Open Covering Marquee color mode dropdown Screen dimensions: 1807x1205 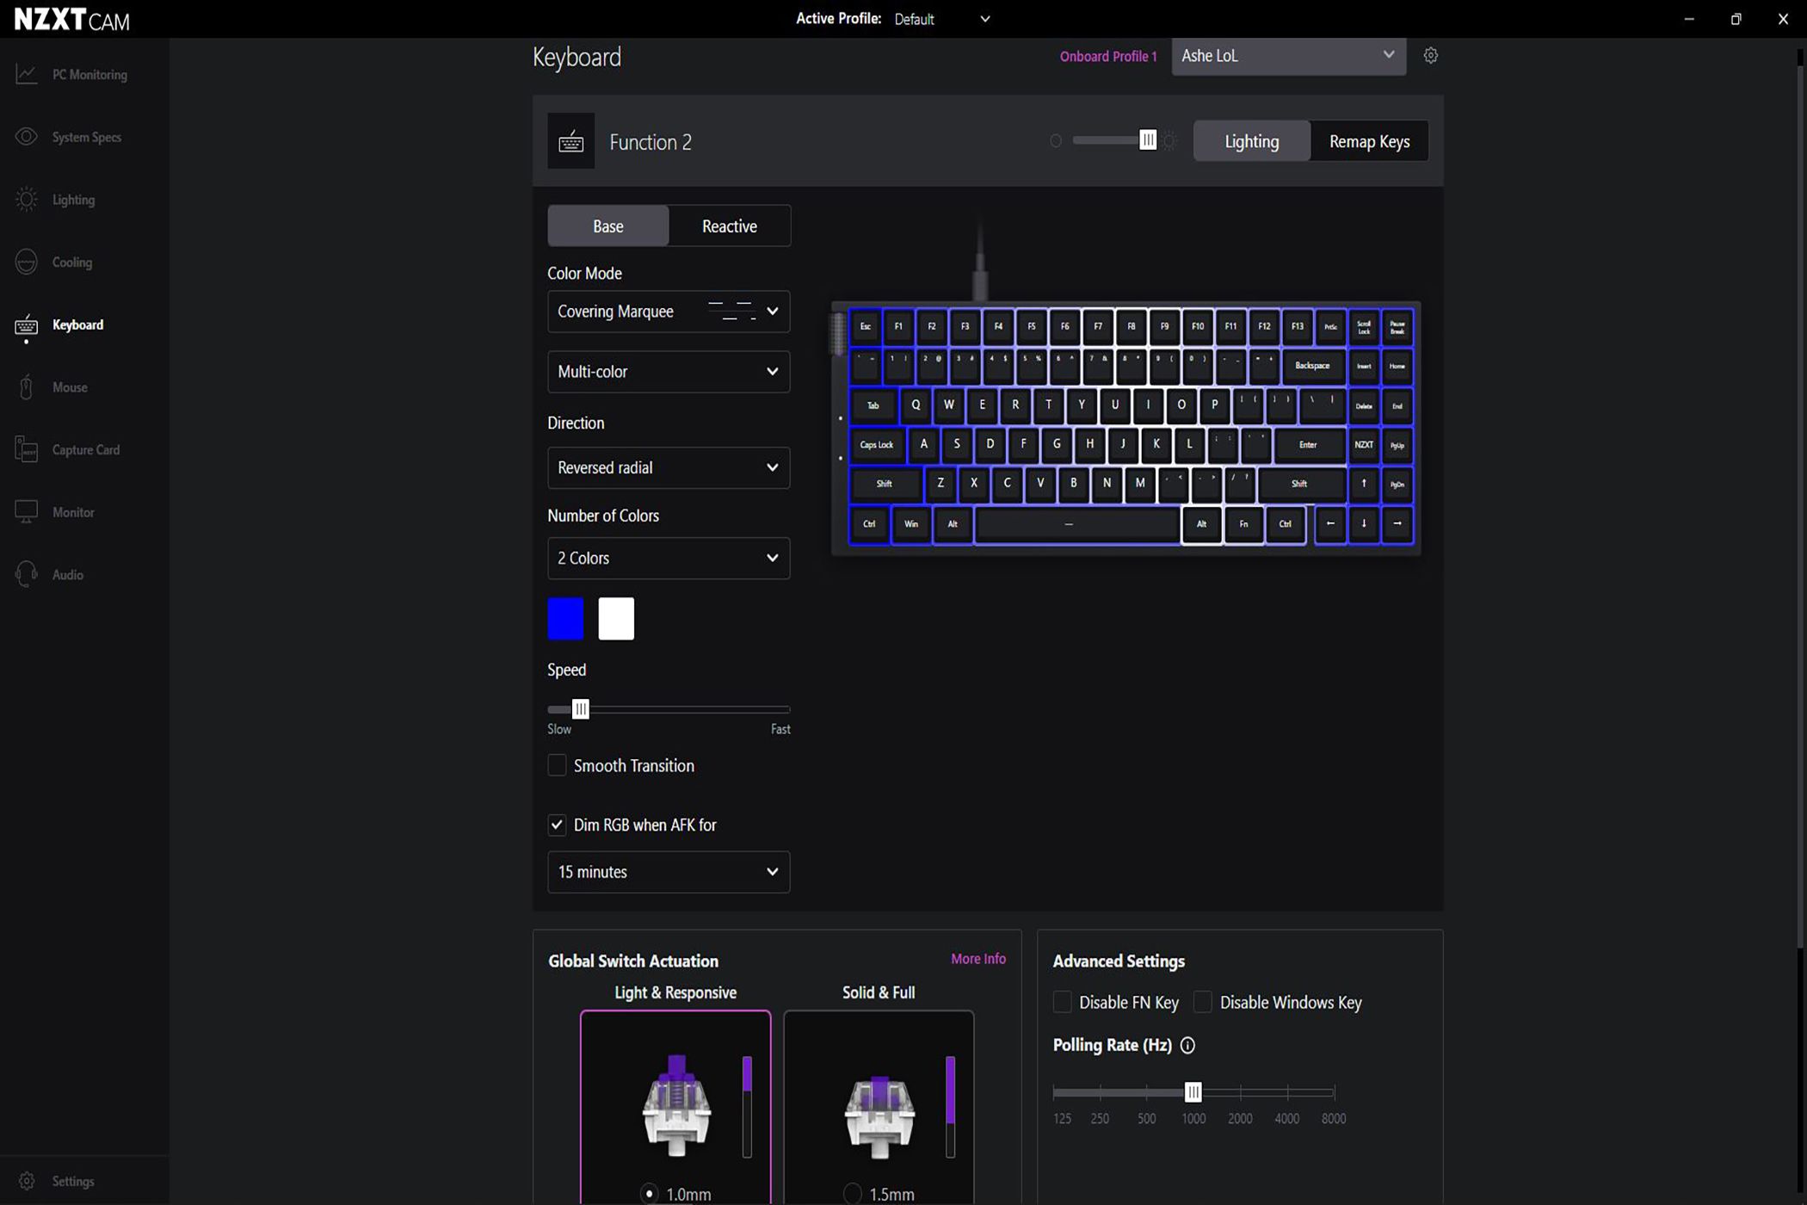tap(669, 312)
